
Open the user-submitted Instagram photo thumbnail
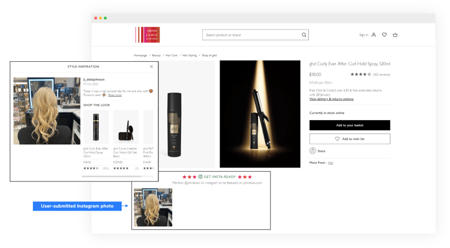pos(153,207)
